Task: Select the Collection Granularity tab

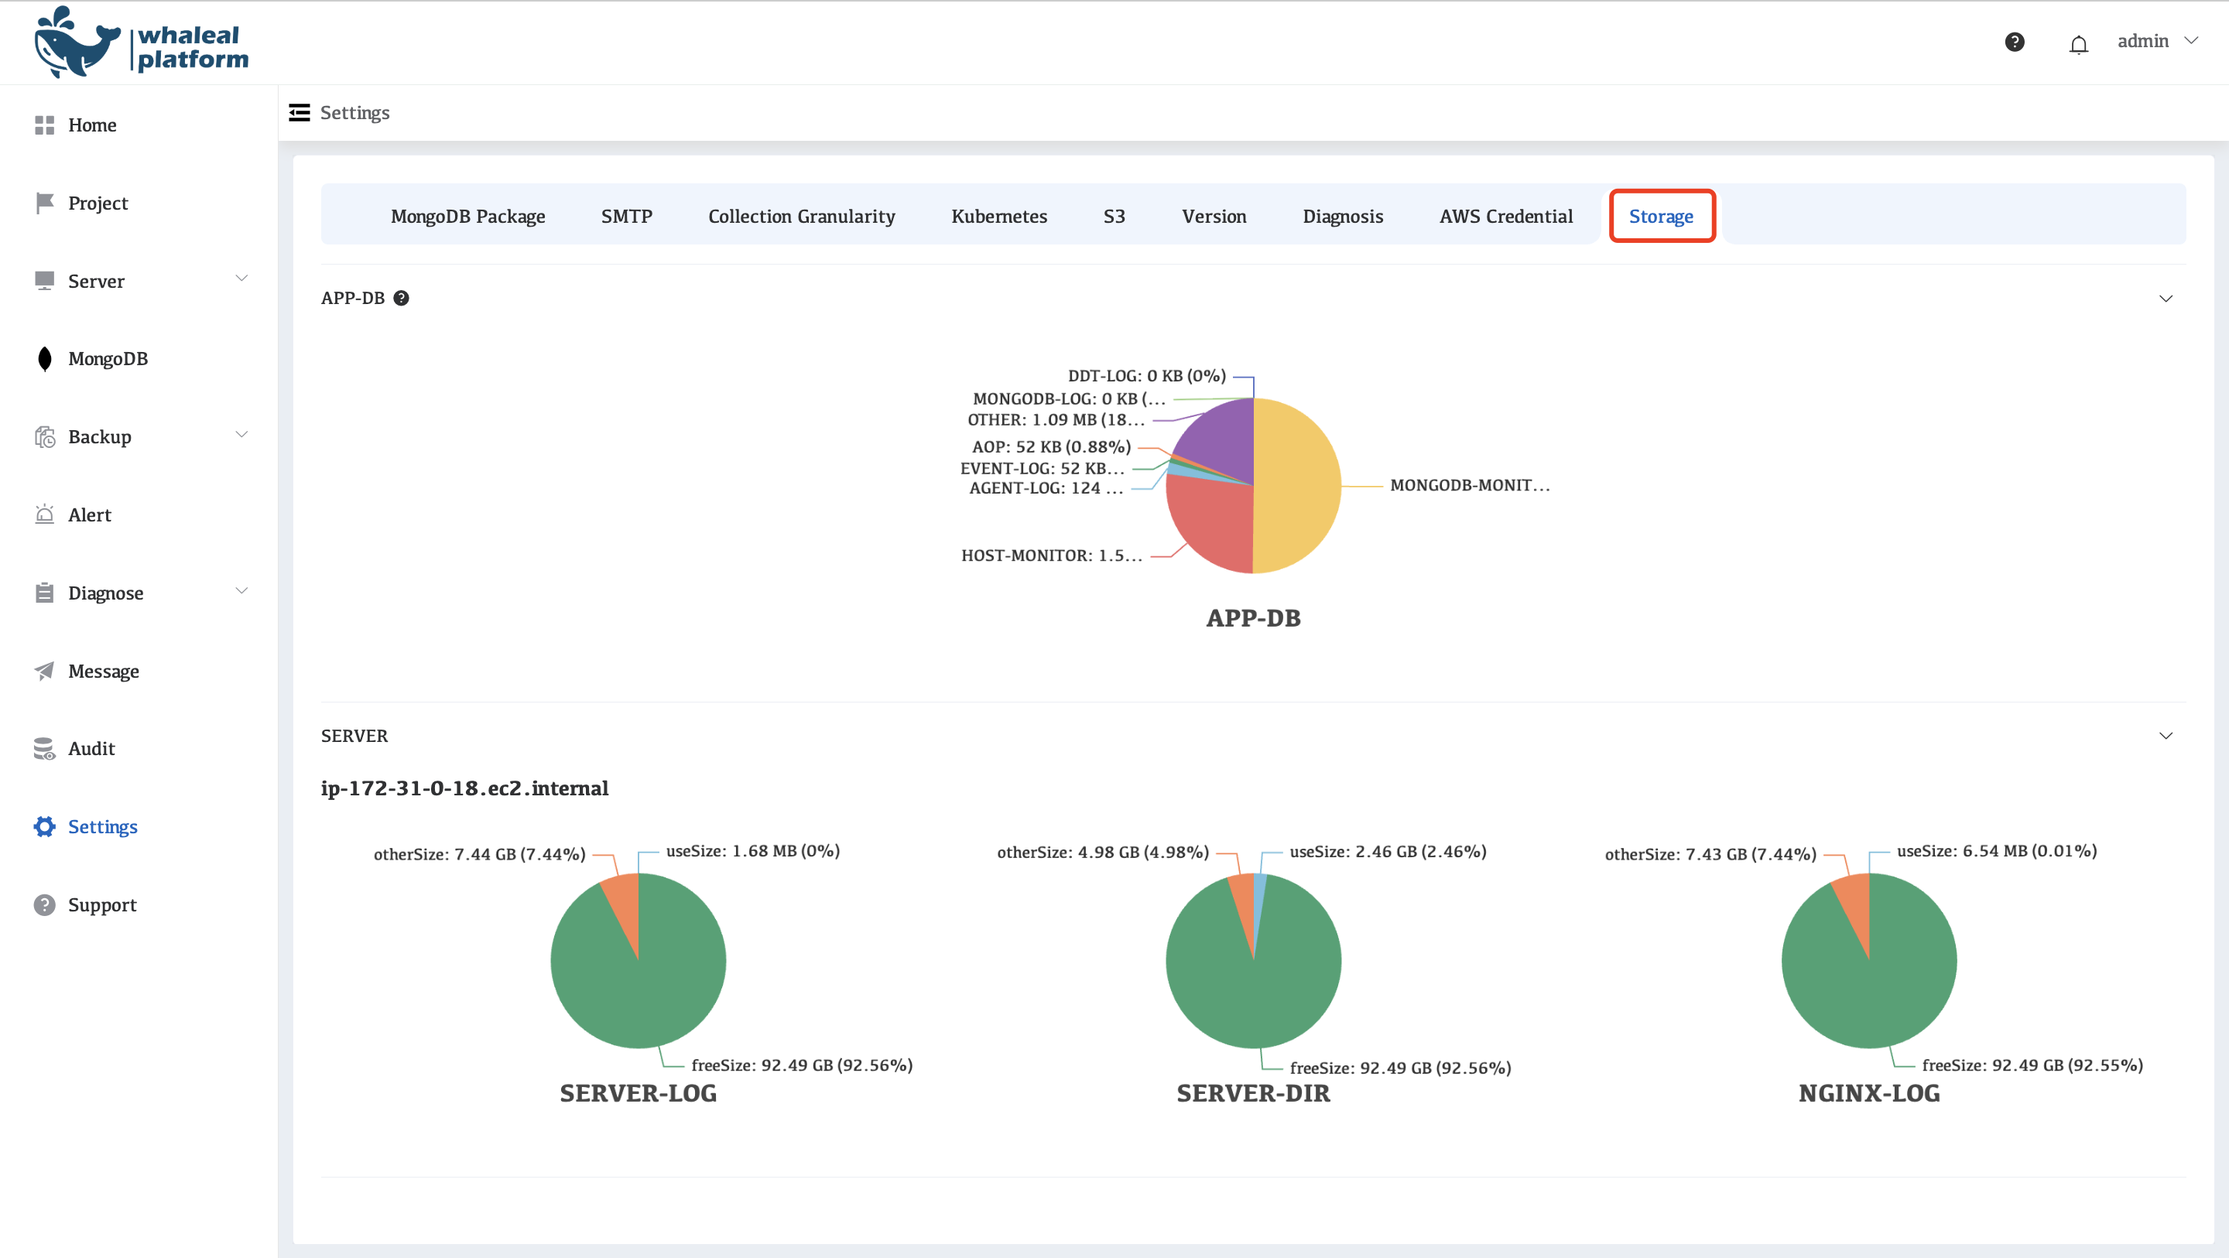Action: coord(801,217)
